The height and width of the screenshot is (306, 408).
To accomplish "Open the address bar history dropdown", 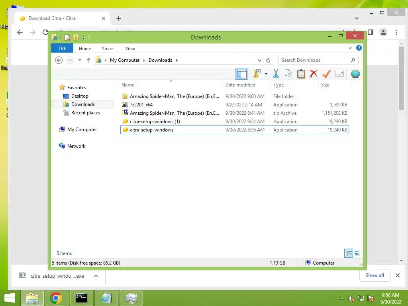I will [259, 61].
